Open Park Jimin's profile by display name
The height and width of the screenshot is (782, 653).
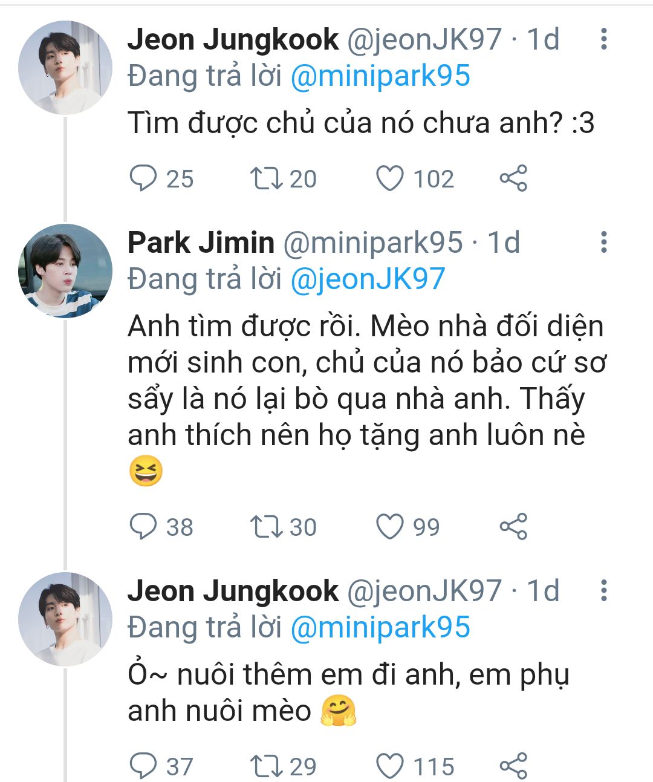[x=201, y=243]
